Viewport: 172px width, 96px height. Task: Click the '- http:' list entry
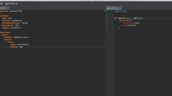pyautogui.click(x=10, y=42)
